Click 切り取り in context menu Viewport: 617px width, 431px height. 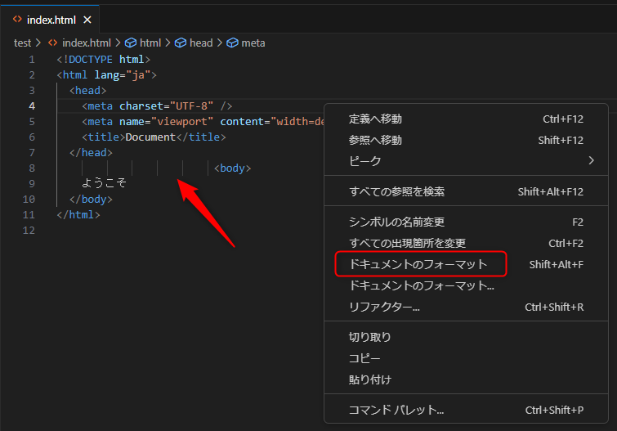coord(369,337)
